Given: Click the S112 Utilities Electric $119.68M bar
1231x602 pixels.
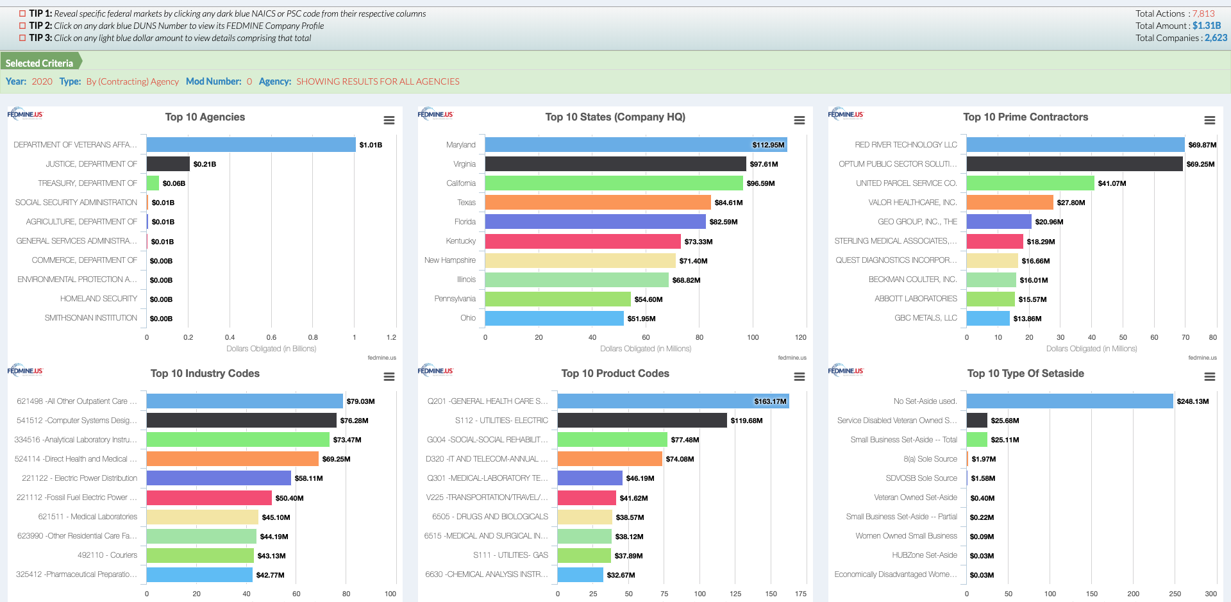Looking at the screenshot, I should pyautogui.click(x=642, y=421).
